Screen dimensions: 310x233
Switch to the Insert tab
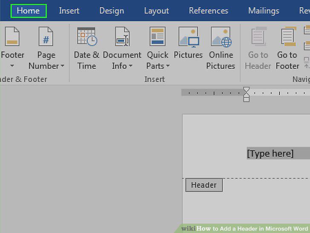click(x=69, y=11)
